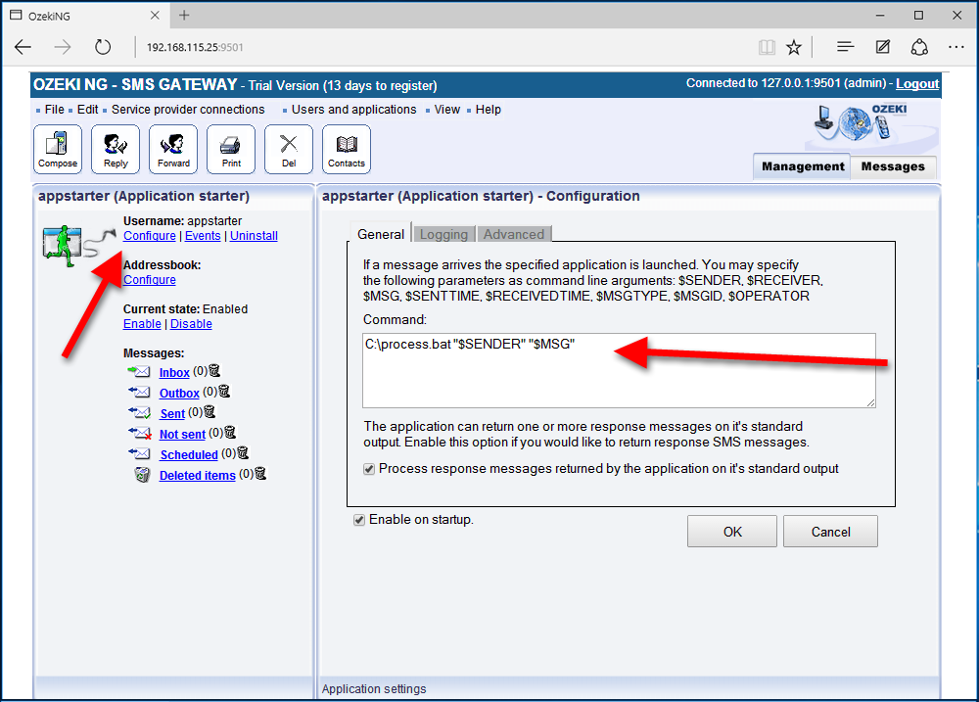
Task: Open Service provider connections menu
Action: coord(188,110)
